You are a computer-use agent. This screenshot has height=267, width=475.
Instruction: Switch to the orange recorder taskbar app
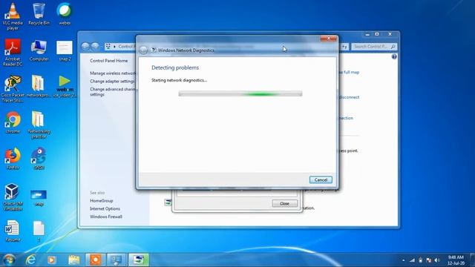point(96,260)
